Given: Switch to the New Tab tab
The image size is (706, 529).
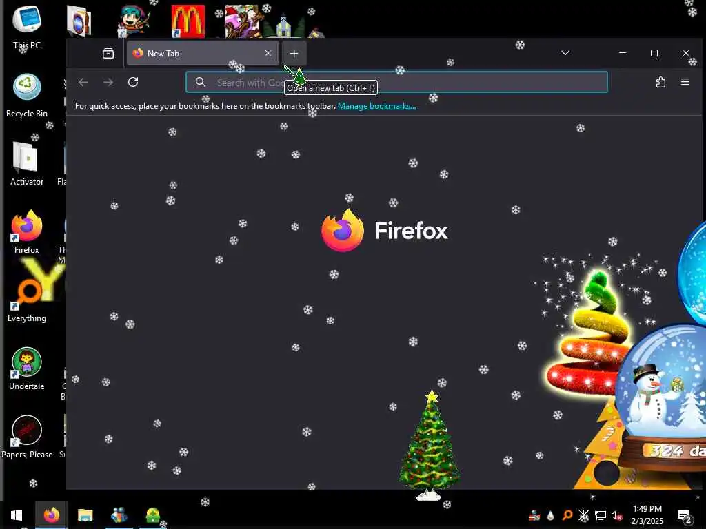Looking at the screenshot, I should 203,53.
